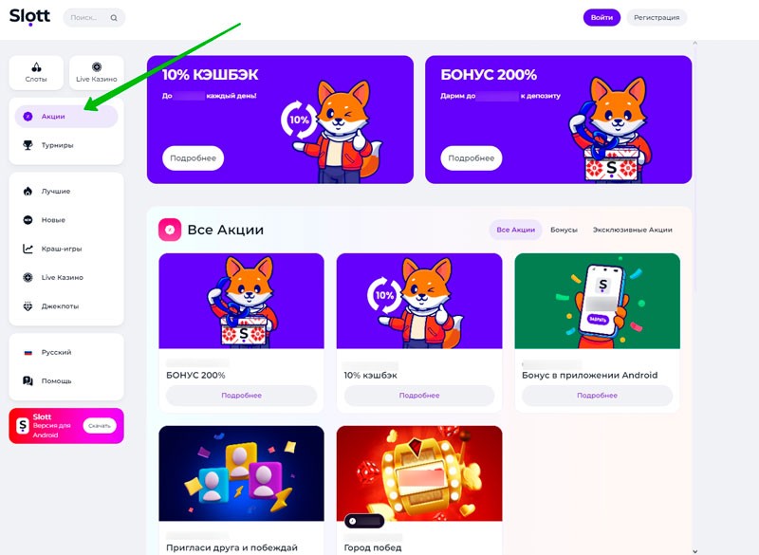Click the Войти login button
The width and height of the screenshot is (759, 555).
coord(602,17)
